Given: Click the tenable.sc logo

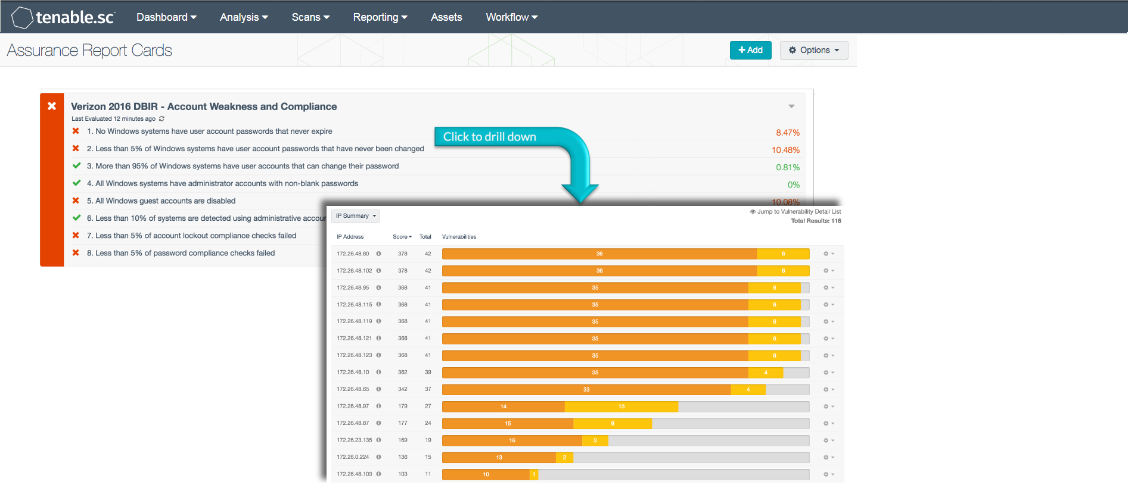Looking at the screenshot, I should coord(63,17).
